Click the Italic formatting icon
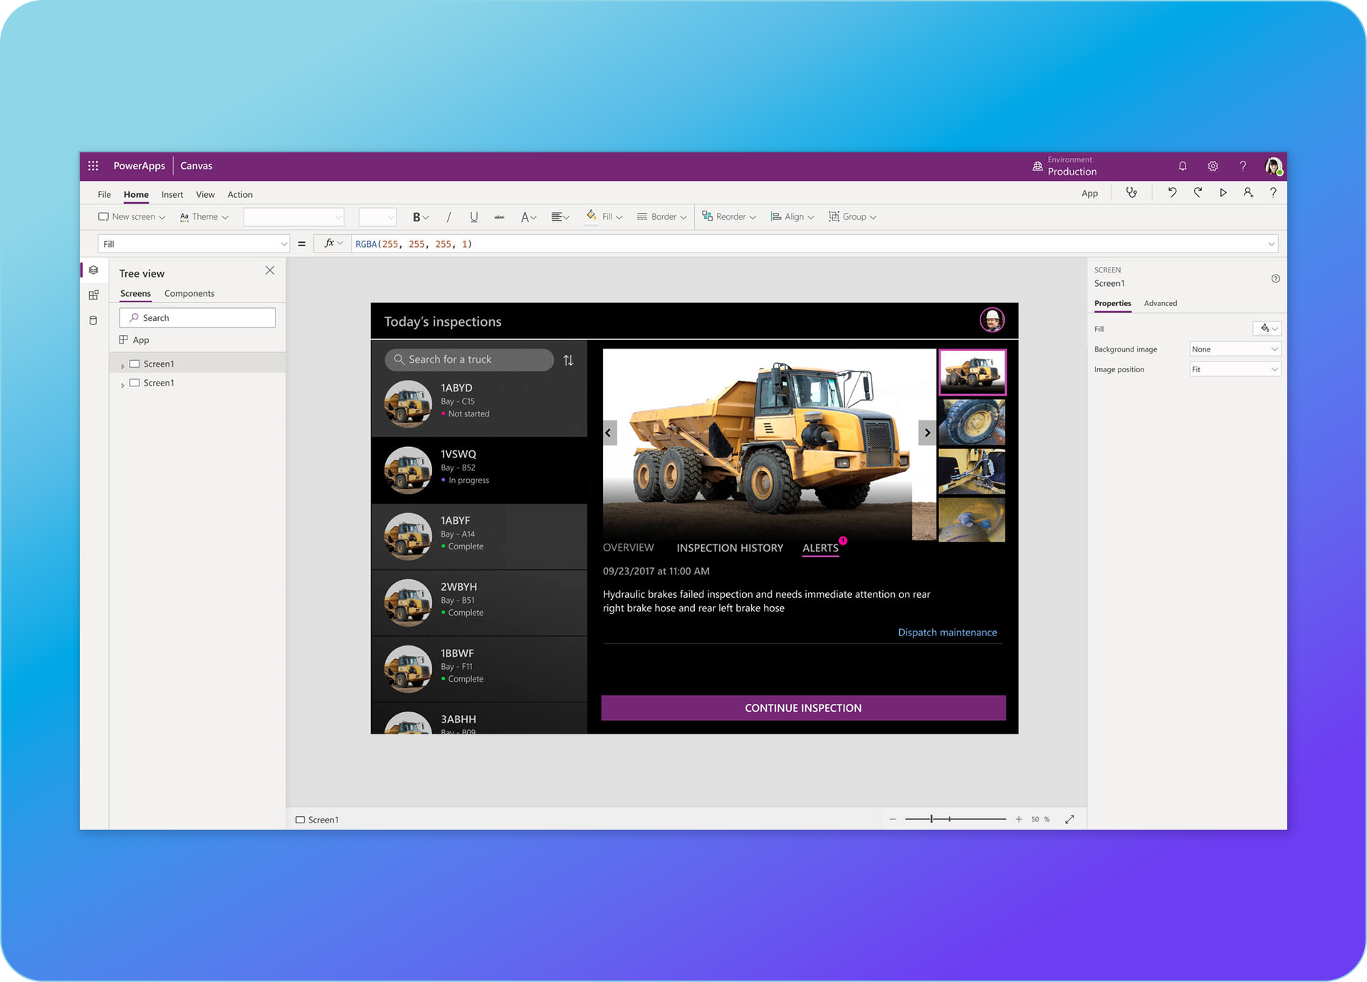The image size is (1367, 982). [x=449, y=217]
